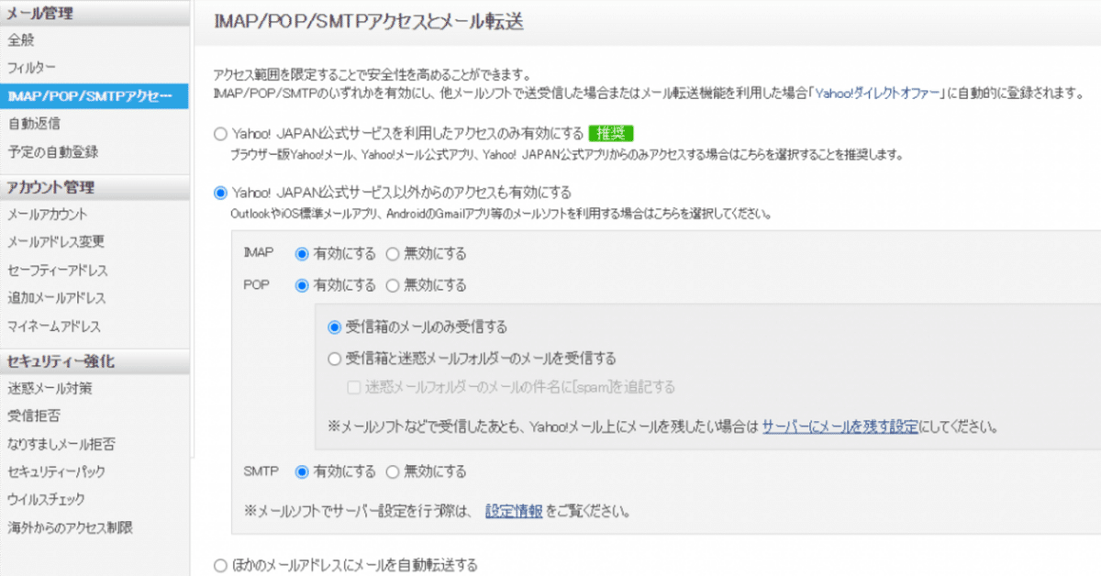
Task: Click the green 推奨 badge
Action: click(613, 133)
